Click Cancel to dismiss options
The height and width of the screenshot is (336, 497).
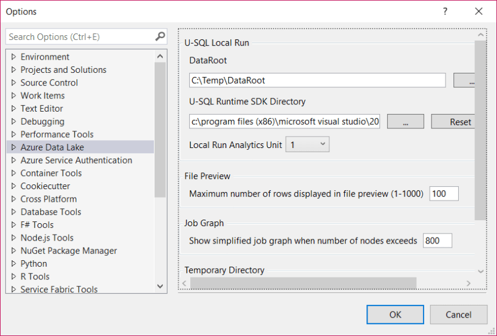458,315
